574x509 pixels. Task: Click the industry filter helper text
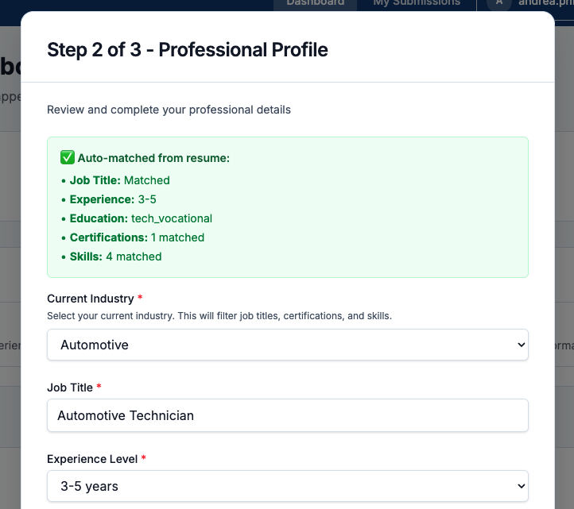pyautogui.click(x=219, y=316)
